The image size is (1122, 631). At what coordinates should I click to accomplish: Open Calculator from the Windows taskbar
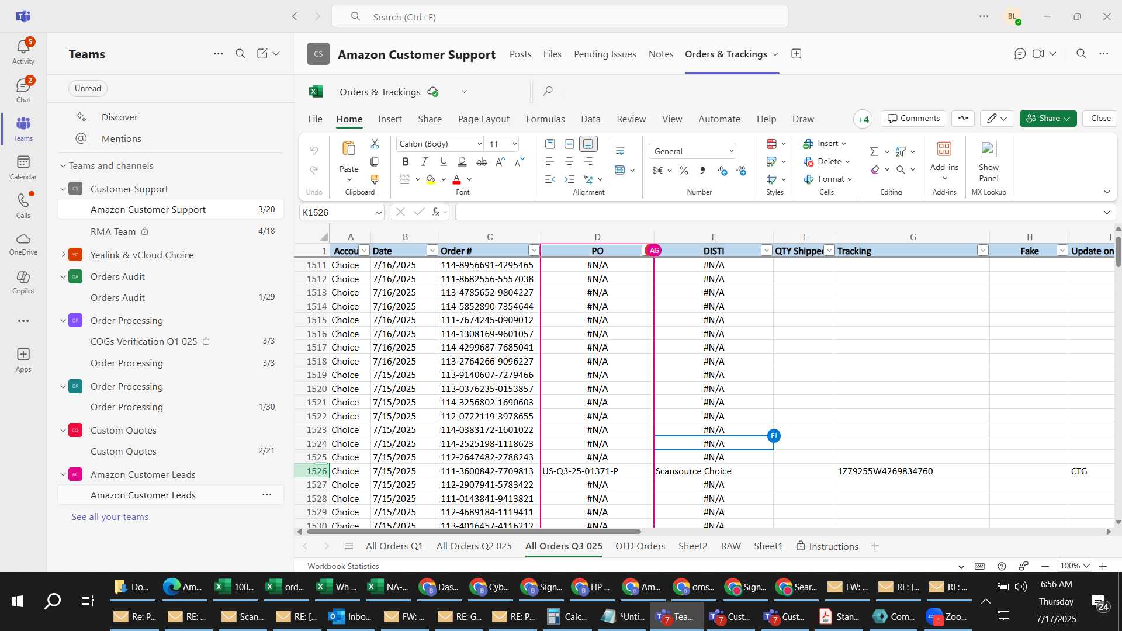tap(567, 616)
